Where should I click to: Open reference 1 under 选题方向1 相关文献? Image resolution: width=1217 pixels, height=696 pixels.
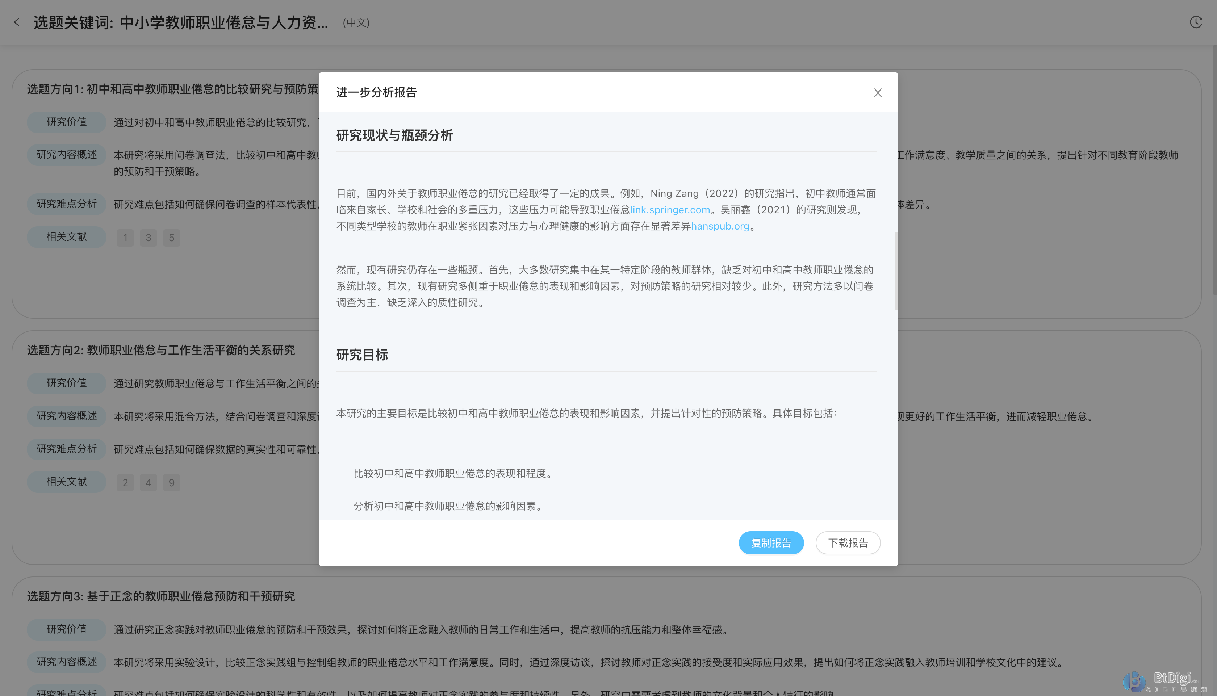(x=125, y=238)
